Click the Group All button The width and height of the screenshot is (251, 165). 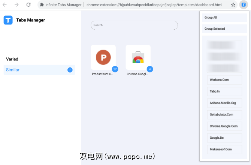pyautogui.click(x=224, y=18)
